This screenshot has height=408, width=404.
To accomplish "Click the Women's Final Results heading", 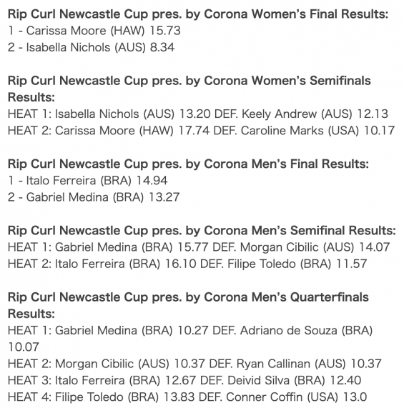I will (198, 14).
